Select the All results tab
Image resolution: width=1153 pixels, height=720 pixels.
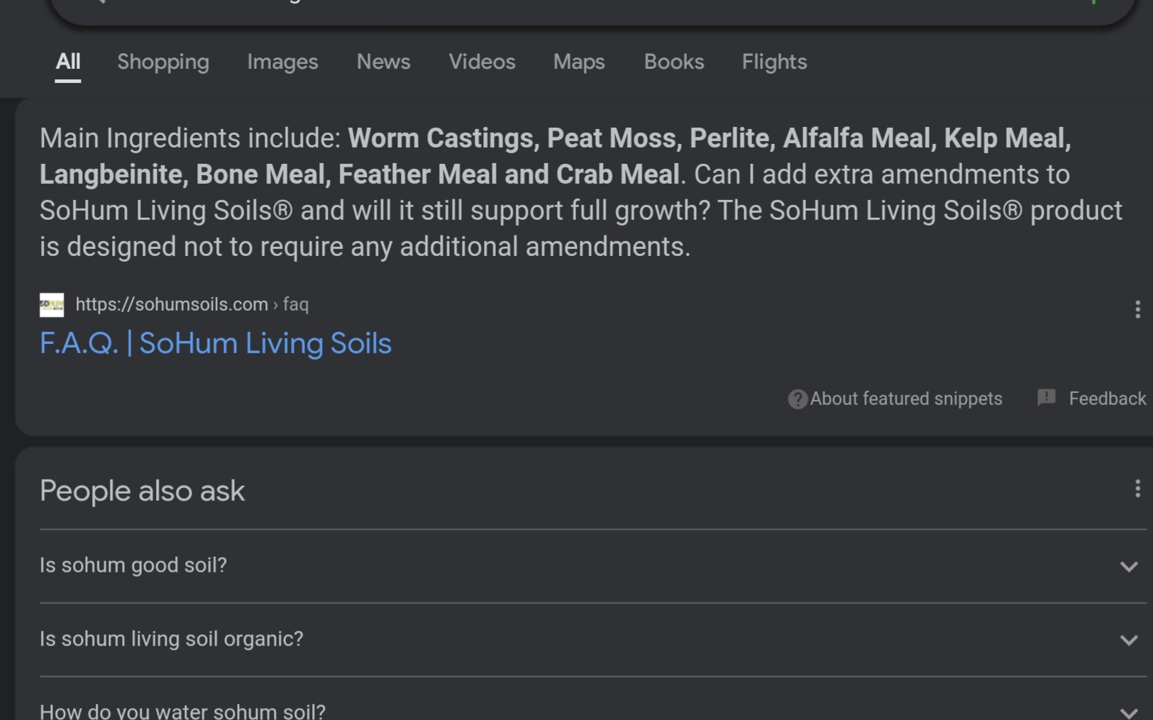[x=68, y=62]
